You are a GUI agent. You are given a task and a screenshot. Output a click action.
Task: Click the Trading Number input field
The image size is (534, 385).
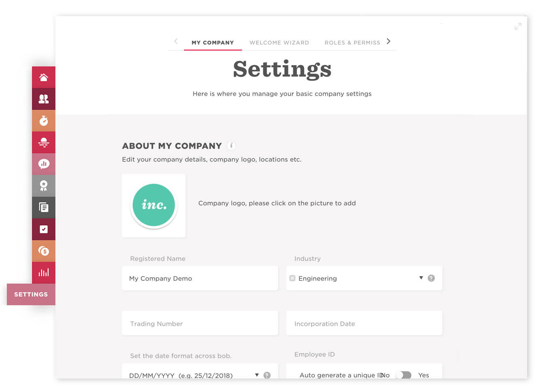point(200,323)
